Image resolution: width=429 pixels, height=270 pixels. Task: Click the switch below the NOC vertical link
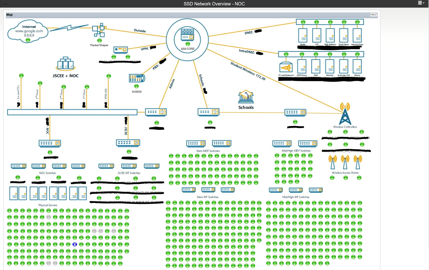50,143
